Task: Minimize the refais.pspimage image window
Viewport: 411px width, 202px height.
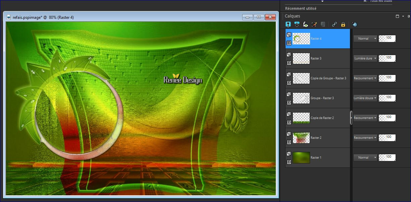Action: pyautogui.click(x=248, y=17)
